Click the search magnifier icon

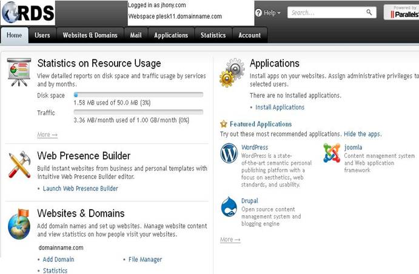[369, 12]
